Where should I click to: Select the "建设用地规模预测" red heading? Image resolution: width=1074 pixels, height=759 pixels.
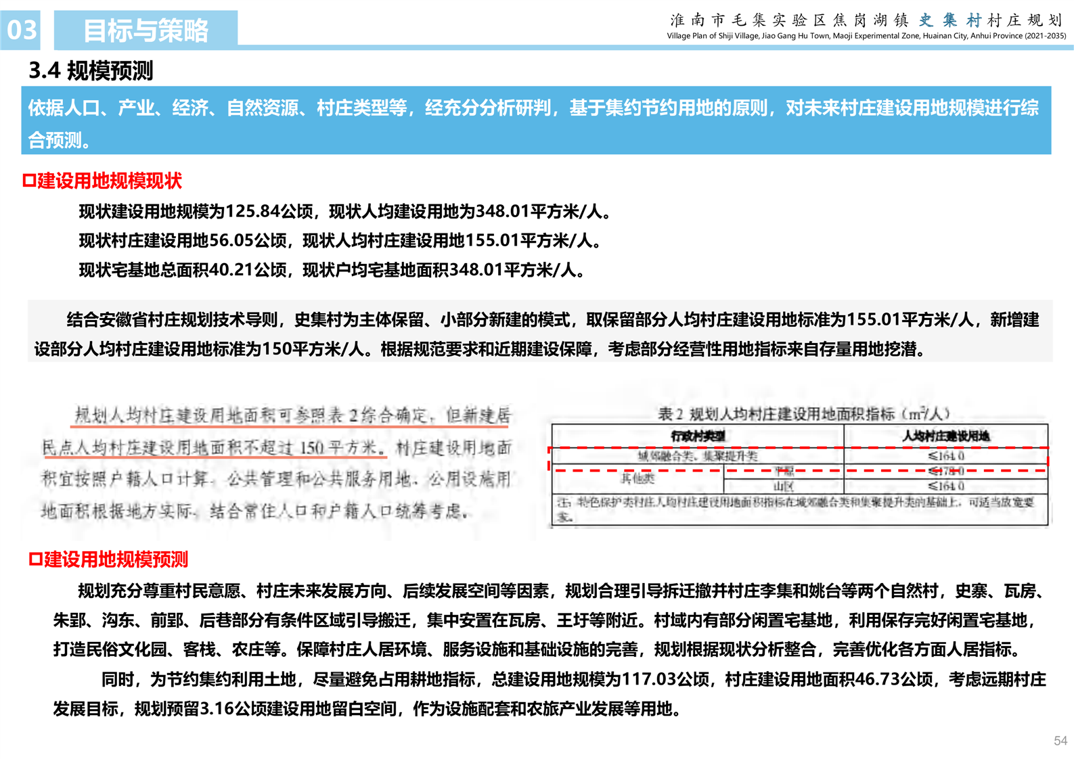tap(116, 559)
